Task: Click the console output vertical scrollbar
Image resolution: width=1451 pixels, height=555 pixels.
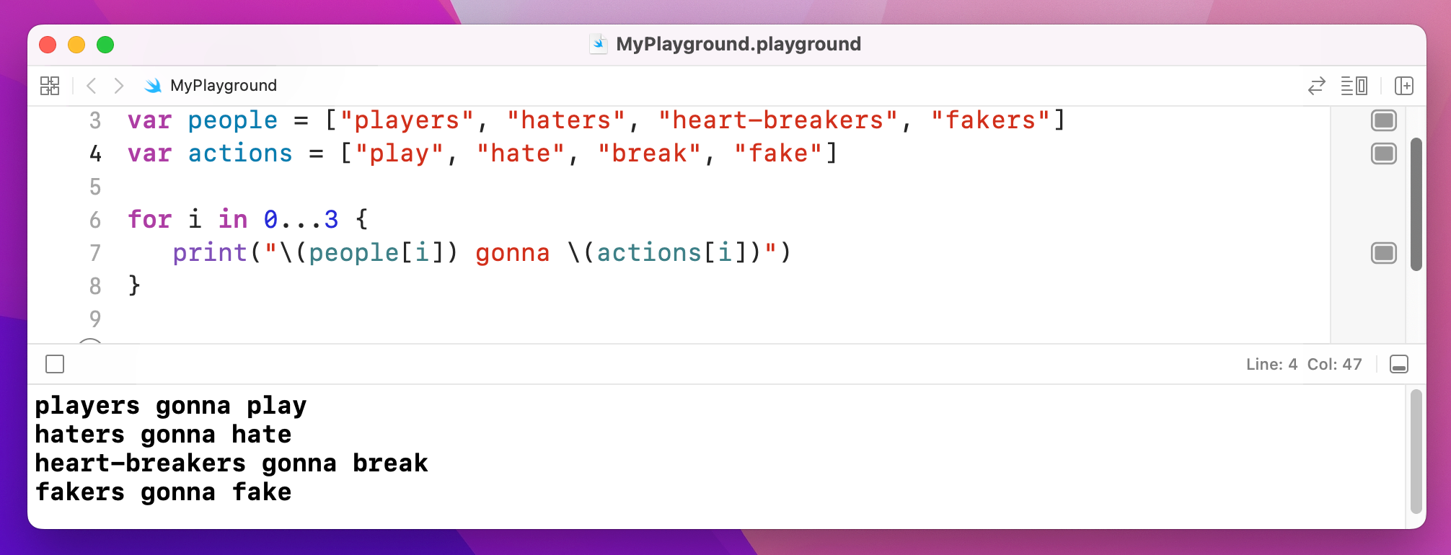Action: coord(1416,450)
